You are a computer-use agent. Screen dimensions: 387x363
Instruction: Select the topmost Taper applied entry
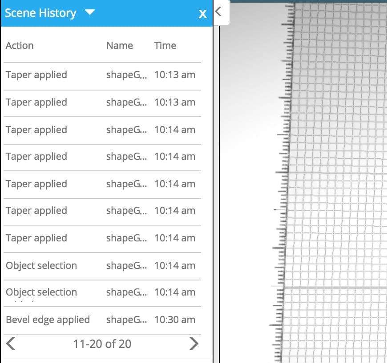click(36, 75)
